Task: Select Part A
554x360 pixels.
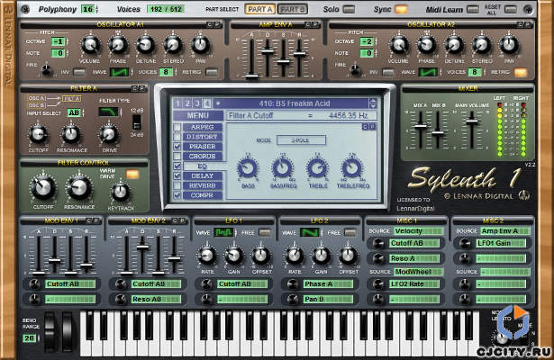Action: 260,10
